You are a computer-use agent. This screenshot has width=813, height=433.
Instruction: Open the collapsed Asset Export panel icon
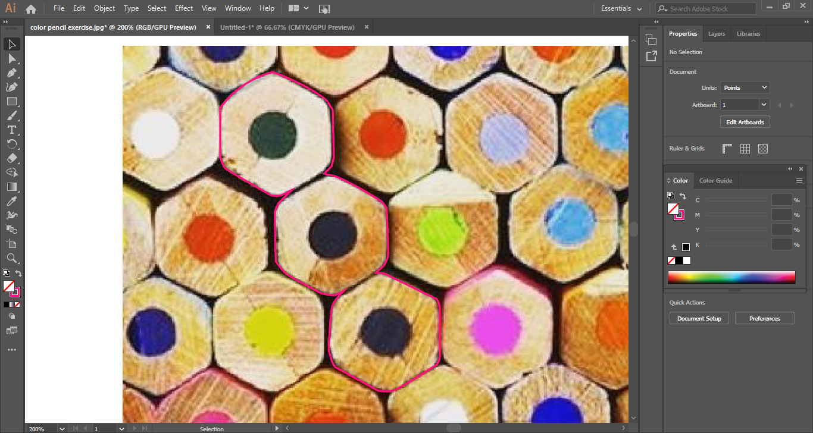click(x=651, y=56)
